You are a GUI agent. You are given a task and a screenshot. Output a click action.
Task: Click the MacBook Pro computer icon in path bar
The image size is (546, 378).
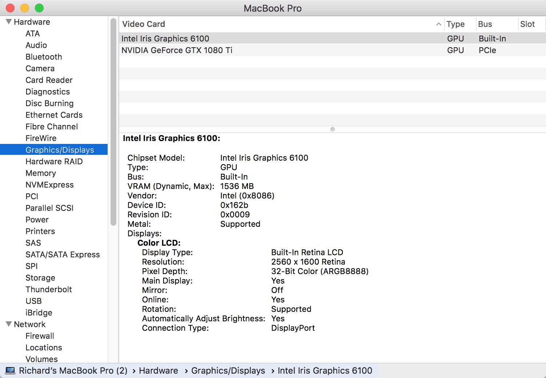pyautogui.click(x=10, y=371)
